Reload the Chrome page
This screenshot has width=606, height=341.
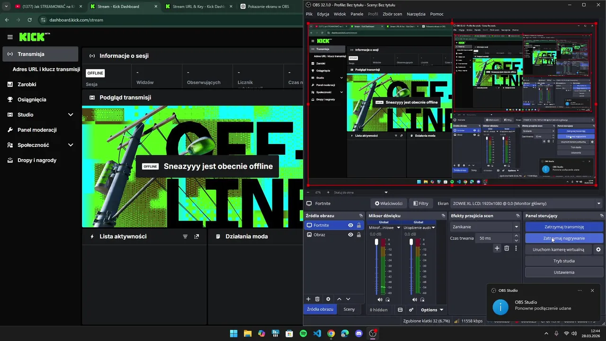click(x=30, y=20)
